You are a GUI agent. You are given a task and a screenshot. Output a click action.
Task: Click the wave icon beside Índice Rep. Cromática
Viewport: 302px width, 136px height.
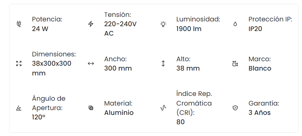point(163,108)
